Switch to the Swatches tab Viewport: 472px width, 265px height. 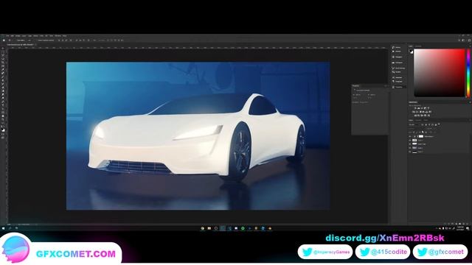click(x=418, y=46)
